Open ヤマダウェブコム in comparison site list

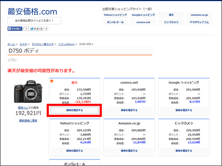click(199, 22)
